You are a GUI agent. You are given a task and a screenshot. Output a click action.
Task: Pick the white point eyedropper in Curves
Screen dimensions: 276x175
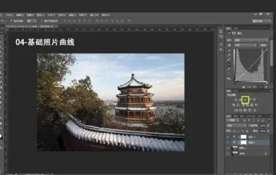pyautogui.click(x=229, y=60)
